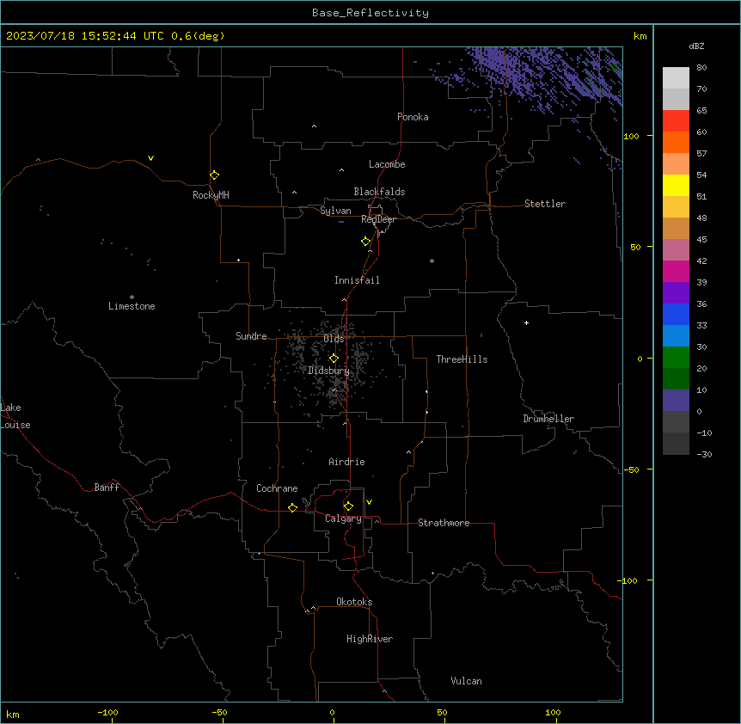Viewport: 741px width, 724px height.
Task: Click the yellow diamond marker near RockyMH
Action: (215, 175)
